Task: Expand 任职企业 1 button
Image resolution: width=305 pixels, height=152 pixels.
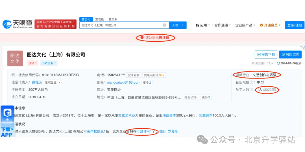Action: pyautogui.click(x=52, y=82)
